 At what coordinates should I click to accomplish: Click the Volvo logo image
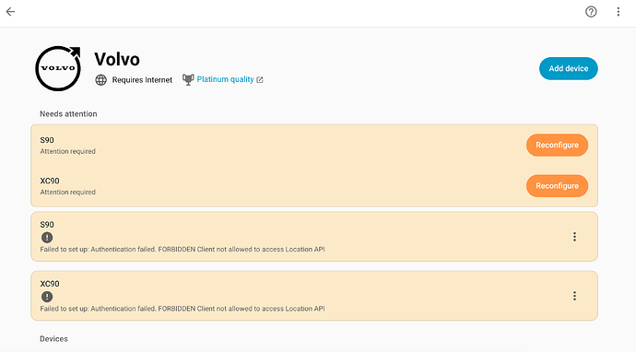point(58,68)
